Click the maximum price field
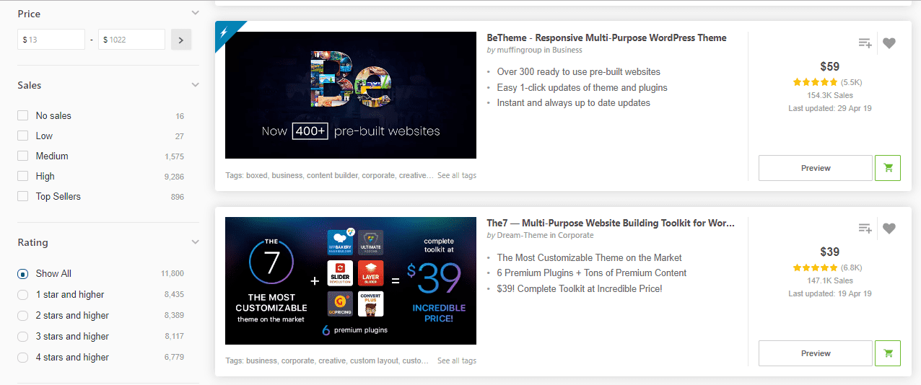This screenshot has height=385, width=921. click(131, 40)
